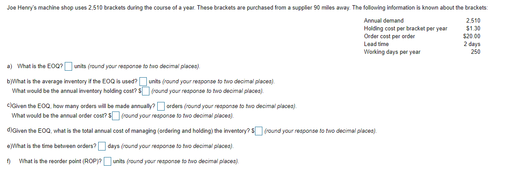Image resolution: width=513 pixels, height=177 pixels.
Task: Click the Lead time table label
Action: pos(376,44)
